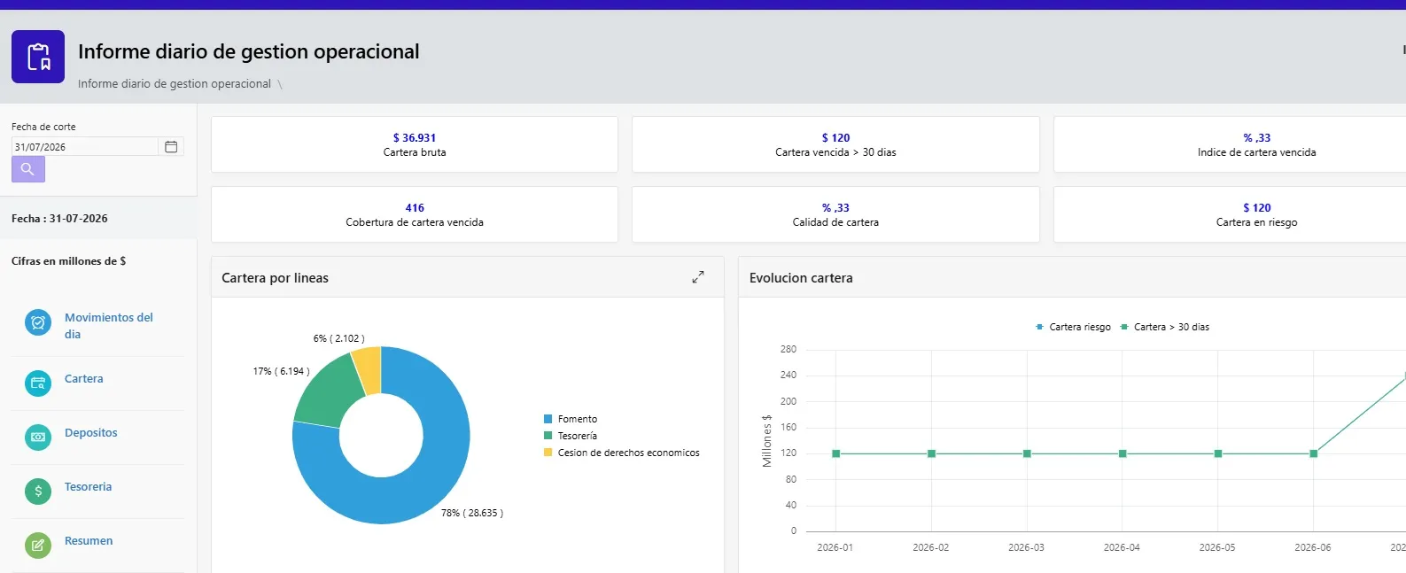Toggle Tesorería legend entry
The height and width of the screenshot is (573, 1406).
click(x=571, y=436)
